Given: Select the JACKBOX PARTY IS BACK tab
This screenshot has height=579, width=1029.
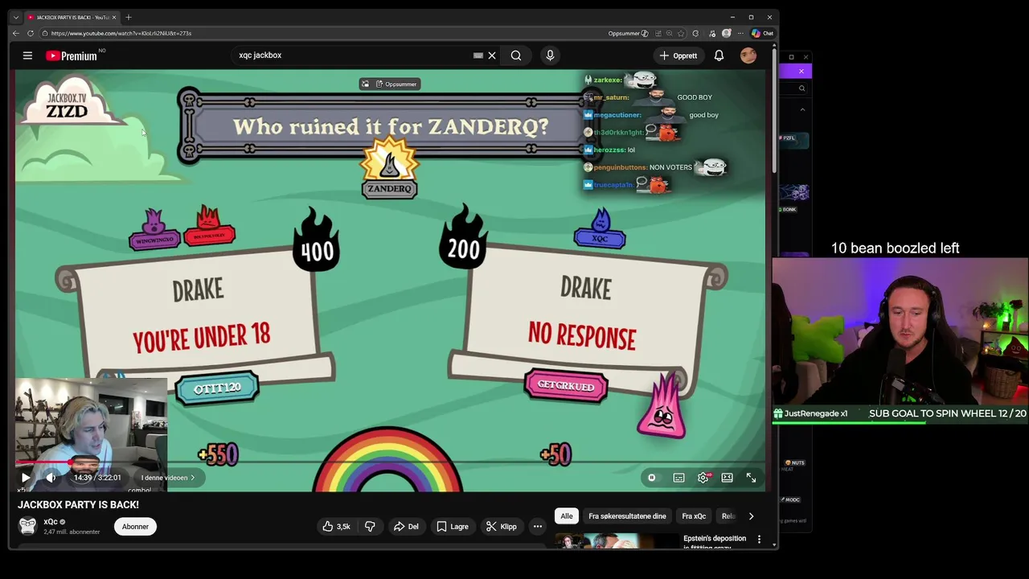Looking at the screenshot, I should pyautogui.click(x=72, y=17).
